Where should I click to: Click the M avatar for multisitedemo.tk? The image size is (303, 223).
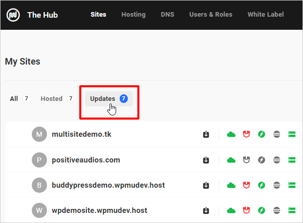click(39, 134)
